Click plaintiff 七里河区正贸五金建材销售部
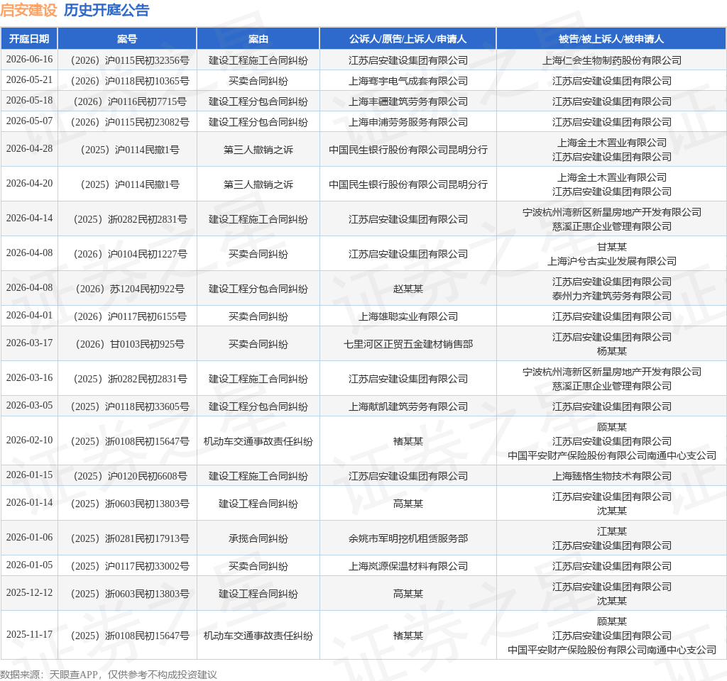The height and width of the screenshot is (681, 727). [408, 344]
